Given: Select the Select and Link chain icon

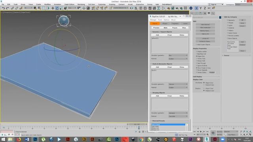Looking at the screenshot, I should (x=12, y=8).
